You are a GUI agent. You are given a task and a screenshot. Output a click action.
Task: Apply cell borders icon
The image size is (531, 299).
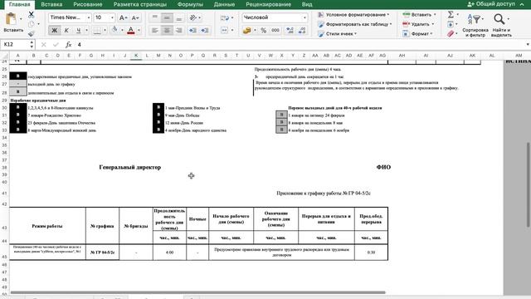click(97, 31)
